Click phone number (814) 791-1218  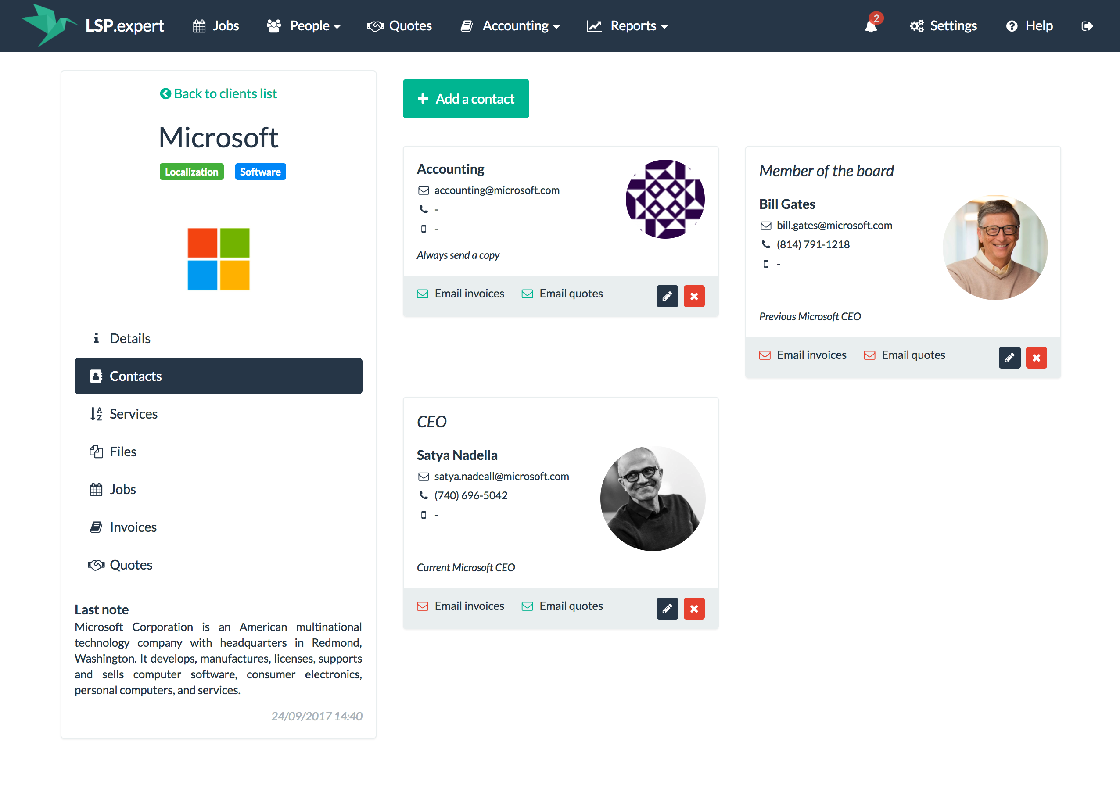click(813, 244)
